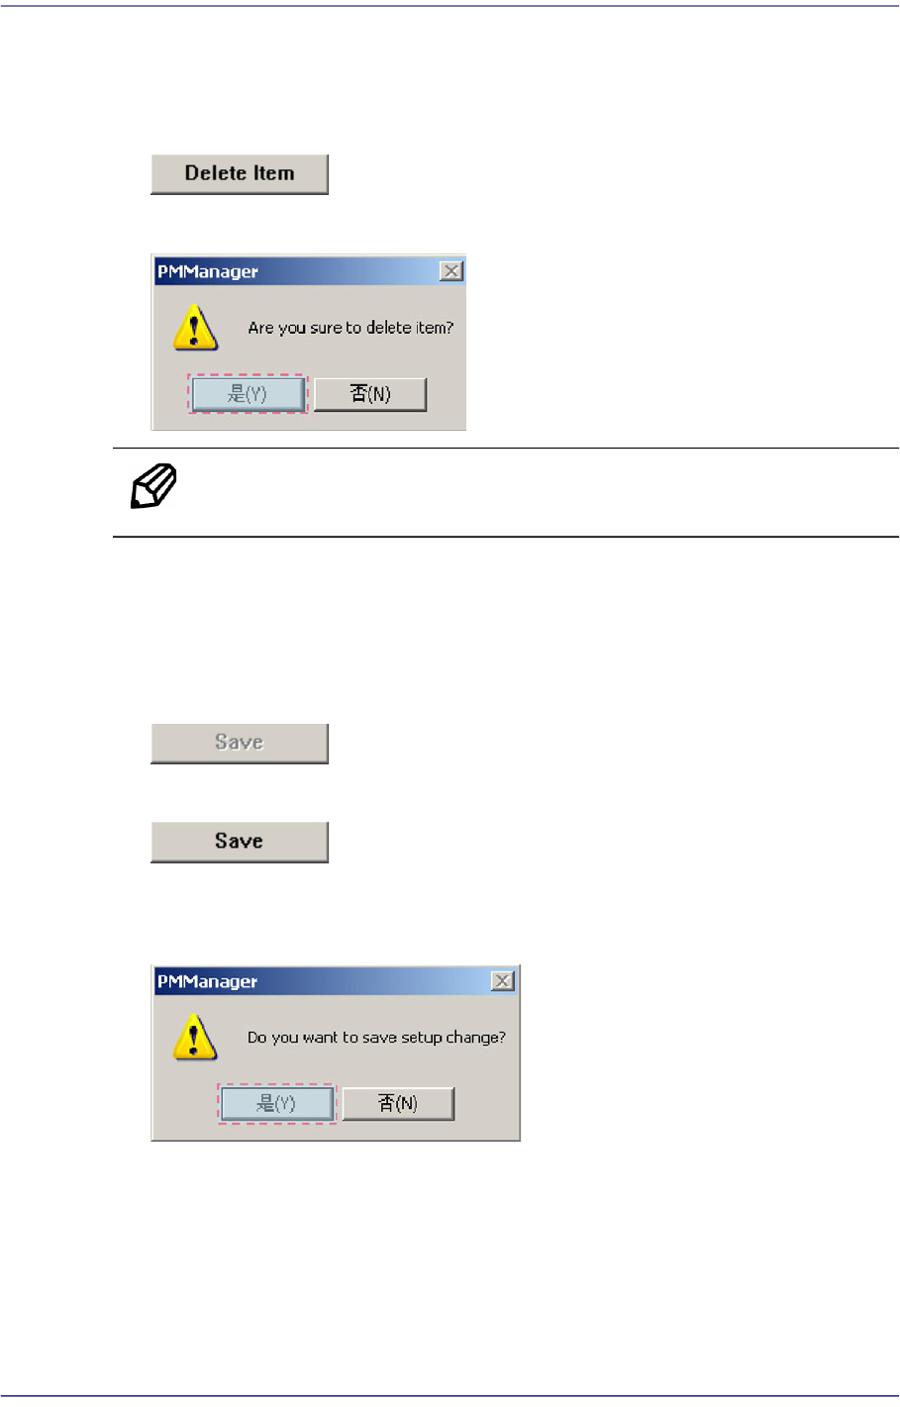Click PMManager title bar of save dialog
The image size is (900, 1407).
[x=322, y=981]
